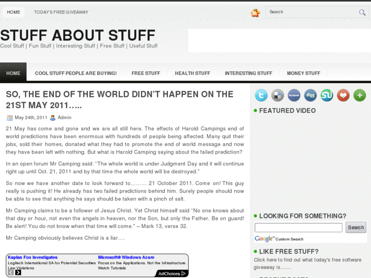Click the Search button in sidebar
The image size is (371, 278).
point(356,228)
